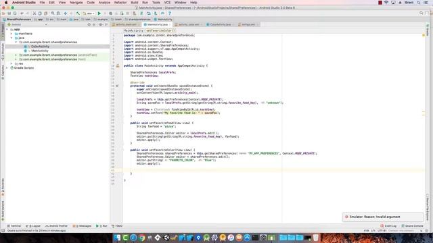
Task: Open the Terminal tool window
Action: 14,226
